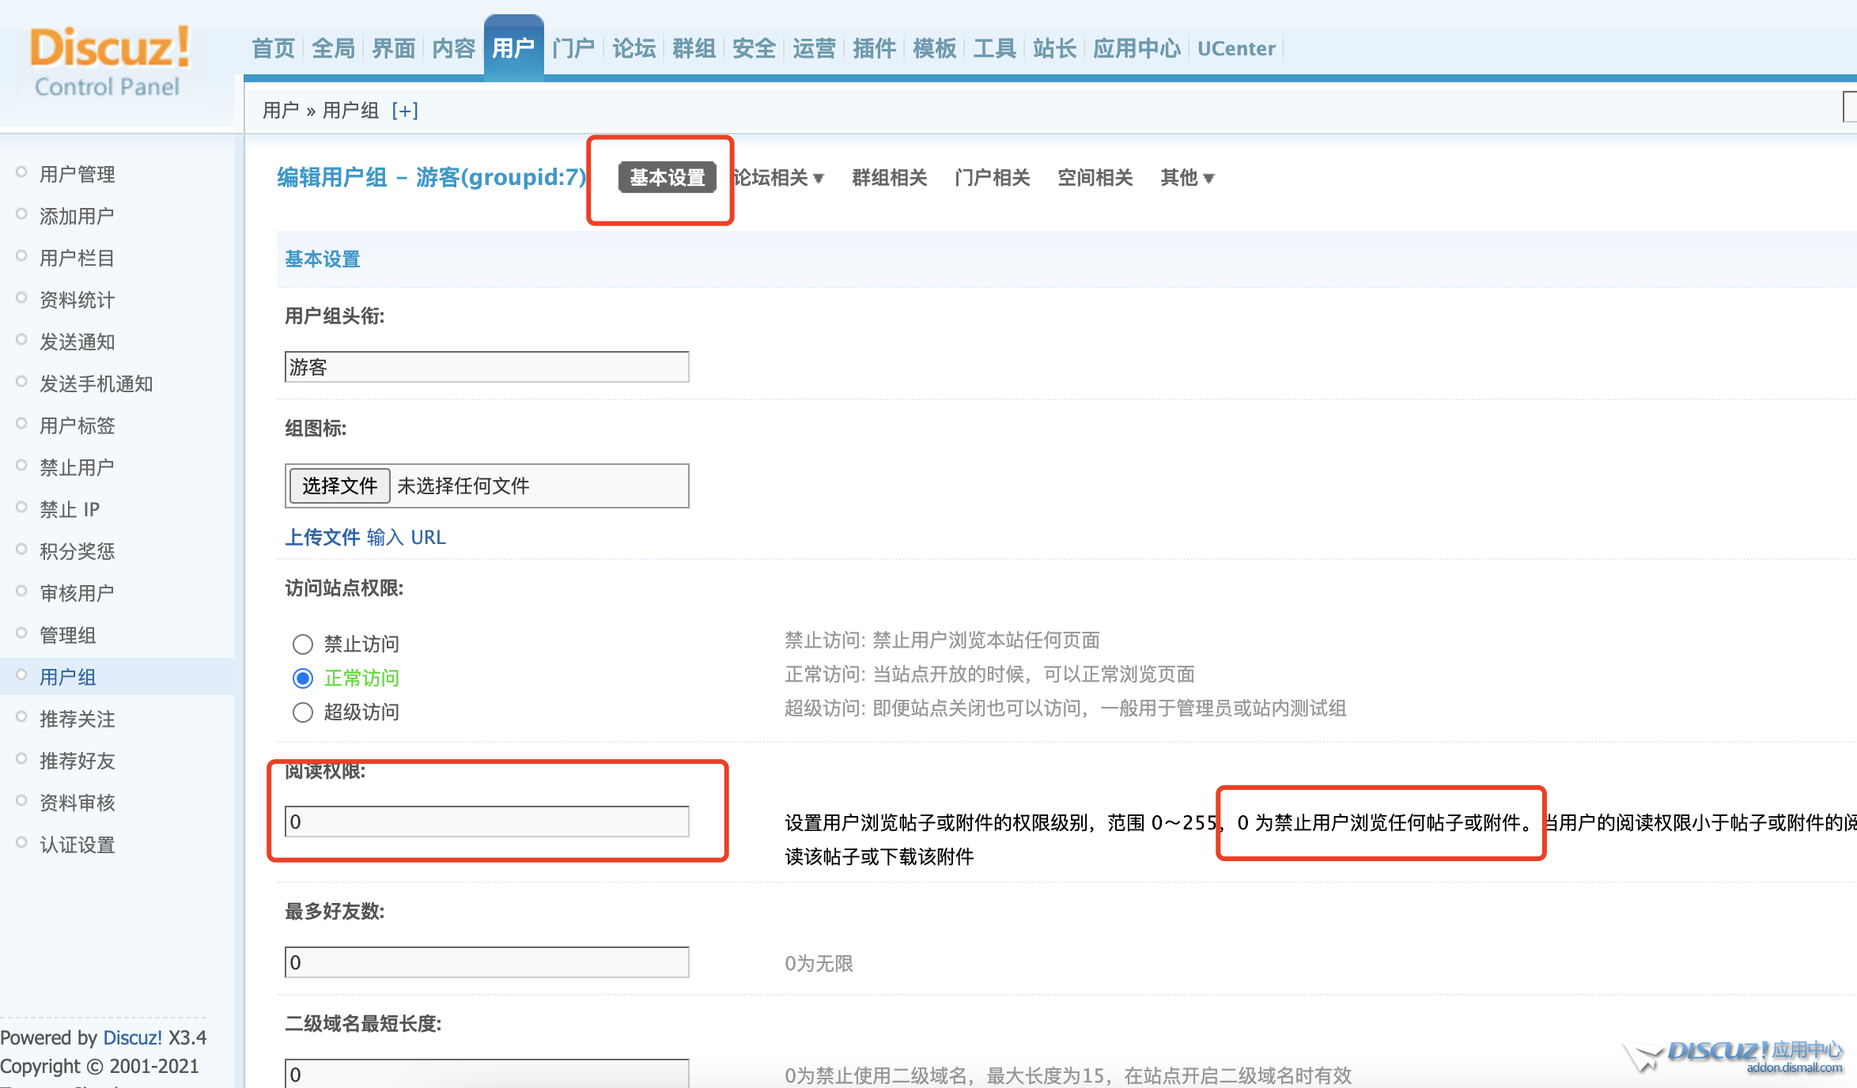Open 推荐好友 in the sidebar
The width and height of the screenshot is (1857, 1088).
(x=78, y=761)
